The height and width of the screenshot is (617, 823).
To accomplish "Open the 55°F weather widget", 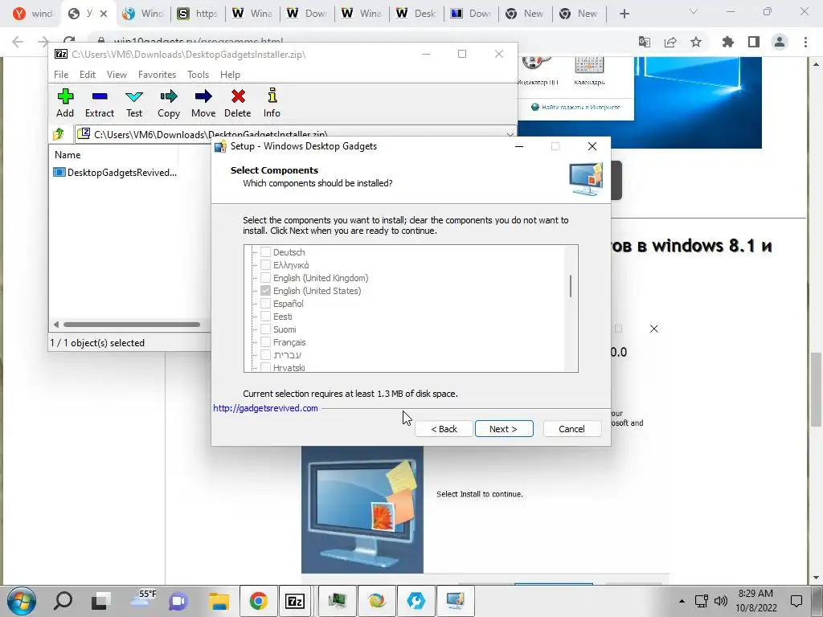I will (x=143, y=601).
